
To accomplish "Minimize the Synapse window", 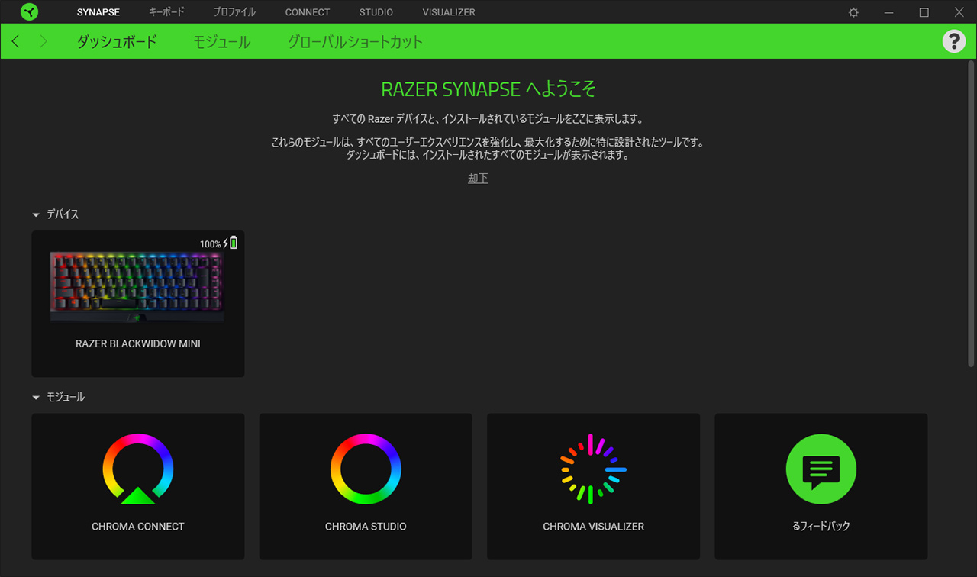I will 888,12.
